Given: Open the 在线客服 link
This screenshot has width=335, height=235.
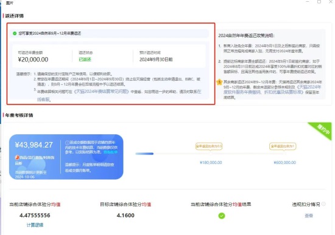Looking at the screenshot, I should pyautogui.click(x=43, y=100).
